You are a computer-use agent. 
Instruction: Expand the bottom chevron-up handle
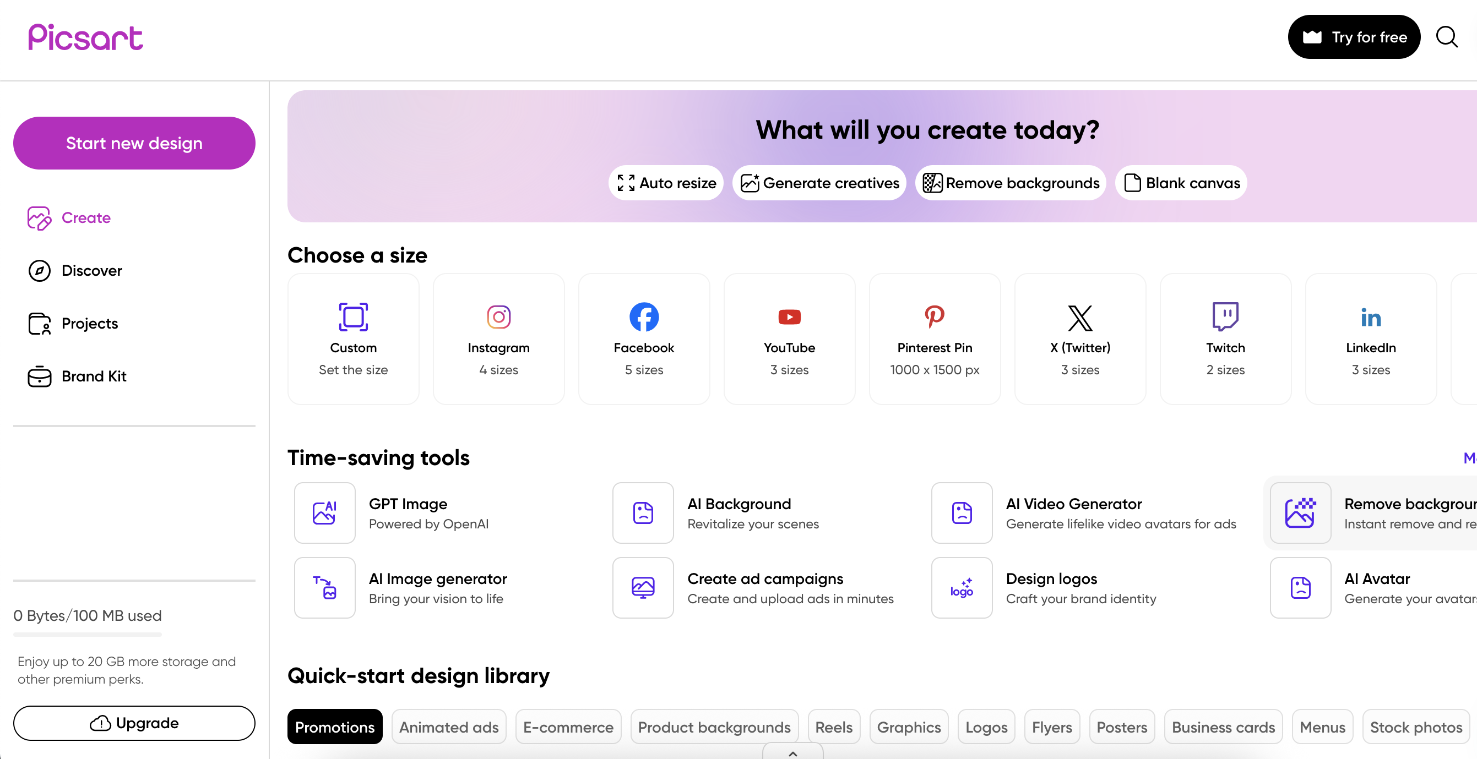792,753
